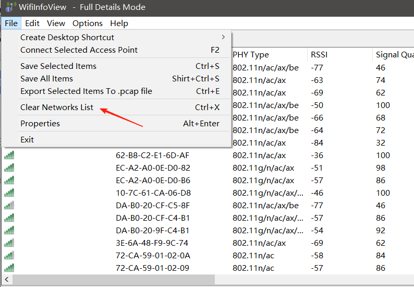The height and width of the screenshot is (287, 414).
Task: Open the Help menu
Action: [x=119, y=23]
